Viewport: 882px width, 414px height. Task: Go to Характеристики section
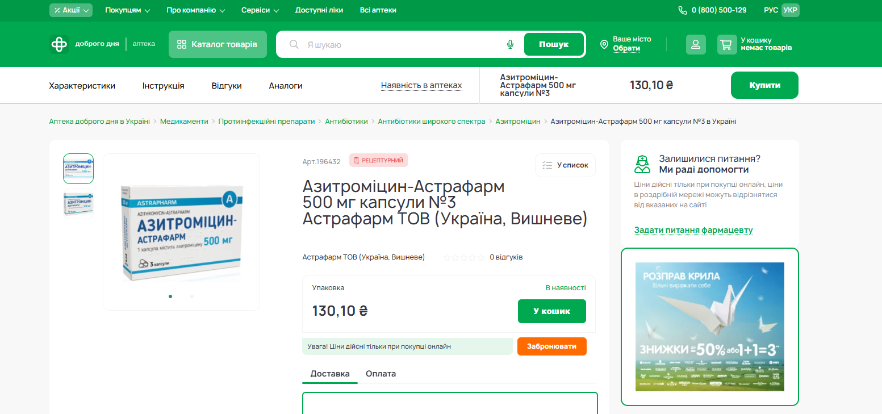click(82, 86)
